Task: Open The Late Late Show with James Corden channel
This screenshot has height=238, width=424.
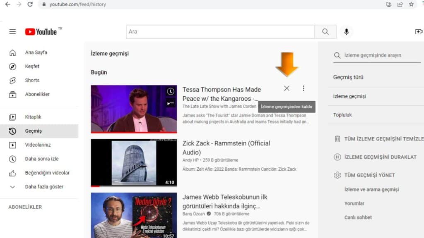Action: [219, 107]
